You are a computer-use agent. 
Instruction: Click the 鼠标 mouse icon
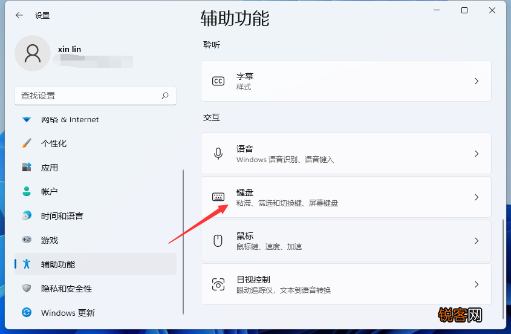218,240
